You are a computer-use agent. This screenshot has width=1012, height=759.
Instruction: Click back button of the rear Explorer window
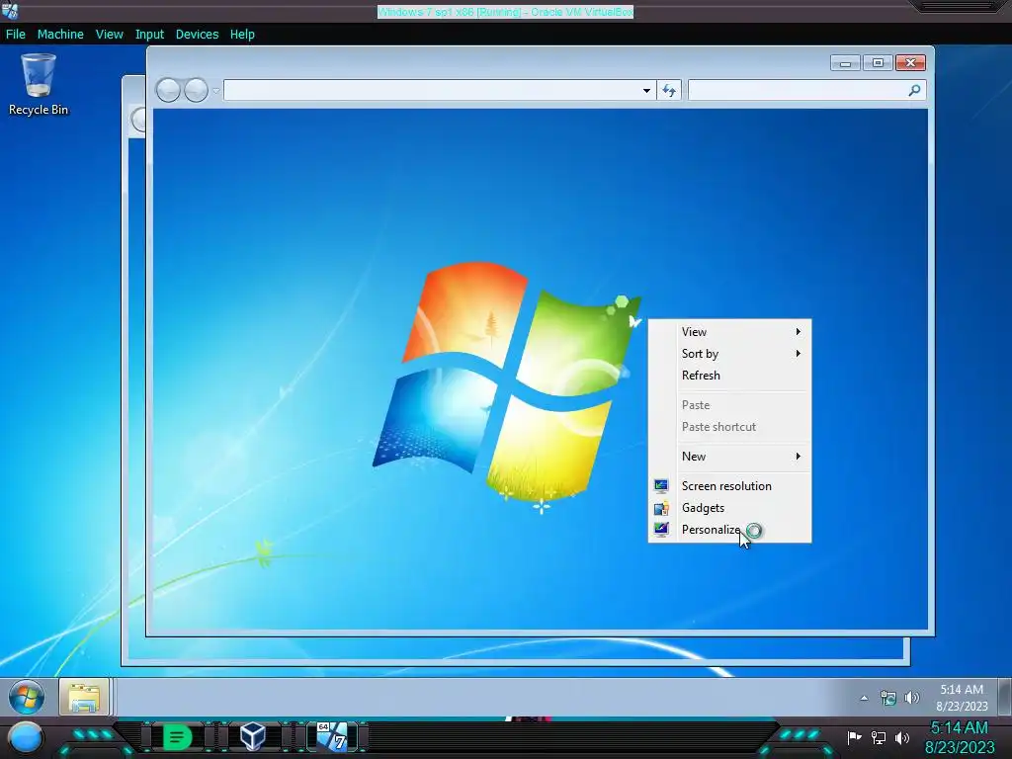(x=138, y=119)
